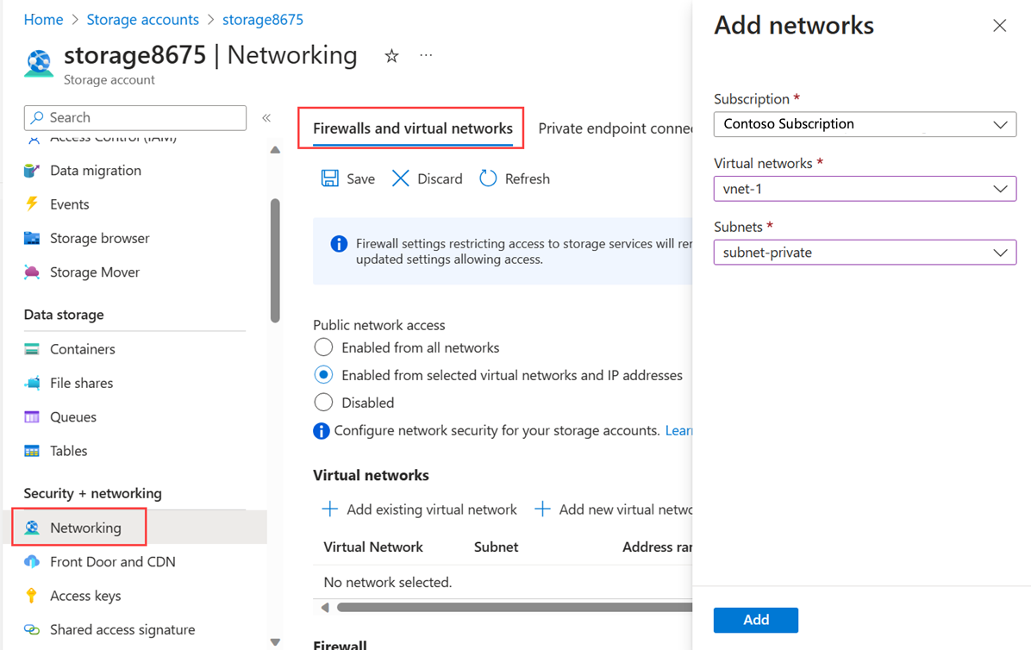Open the Firewalls and virtual networks tab

point(410,128)
